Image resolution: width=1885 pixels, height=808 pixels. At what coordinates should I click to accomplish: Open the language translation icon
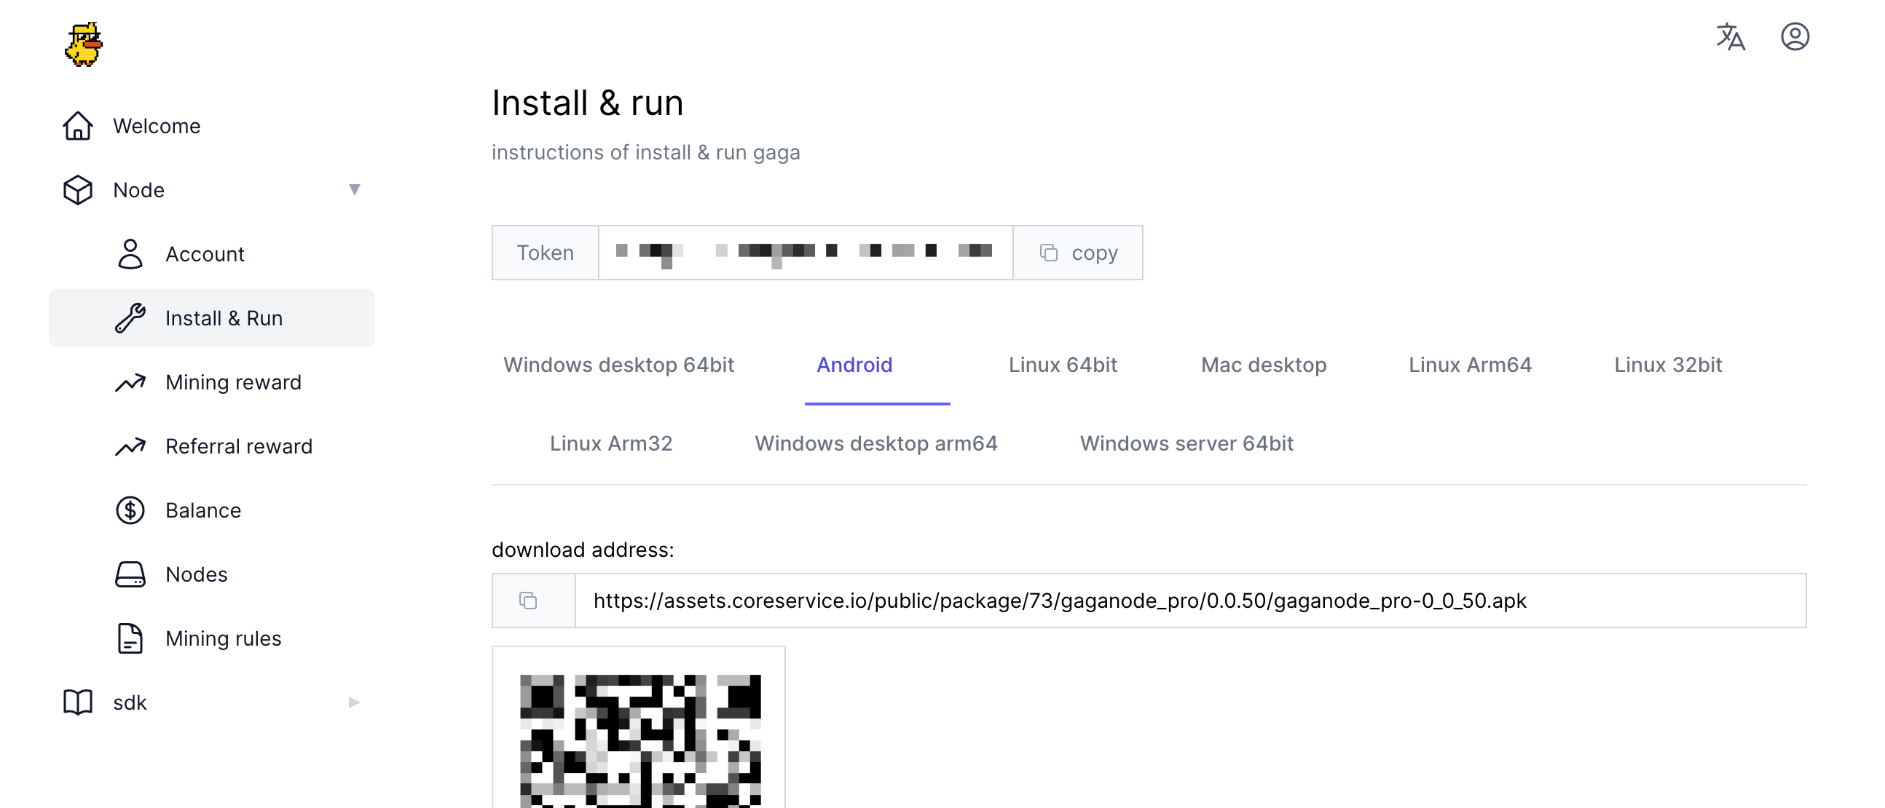[1730, 36]
